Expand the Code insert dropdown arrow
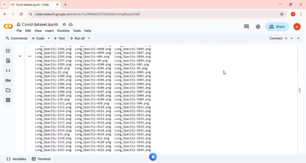The image size is (306, 163). click(x=49, y=38)
